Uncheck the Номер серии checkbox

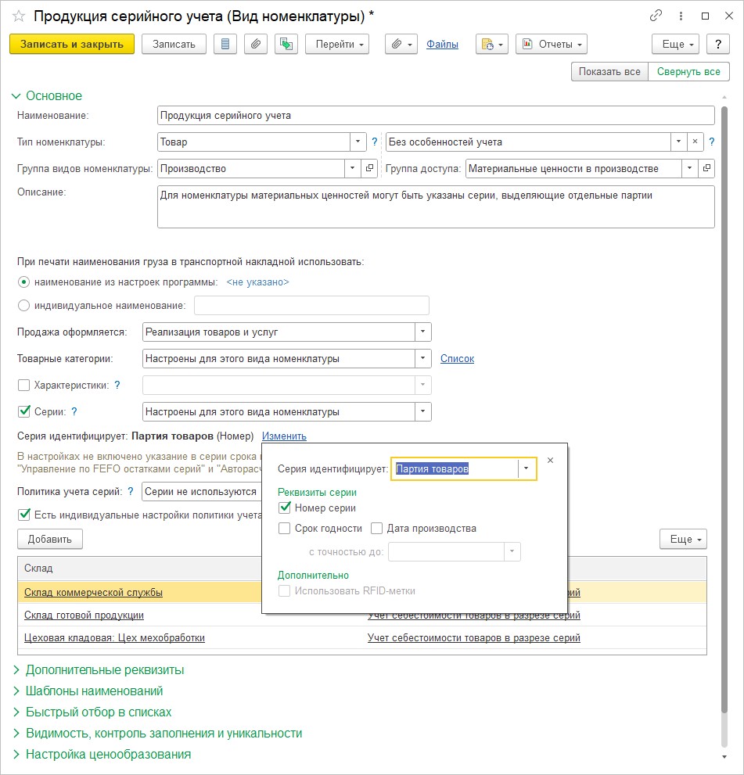[286, 508]
